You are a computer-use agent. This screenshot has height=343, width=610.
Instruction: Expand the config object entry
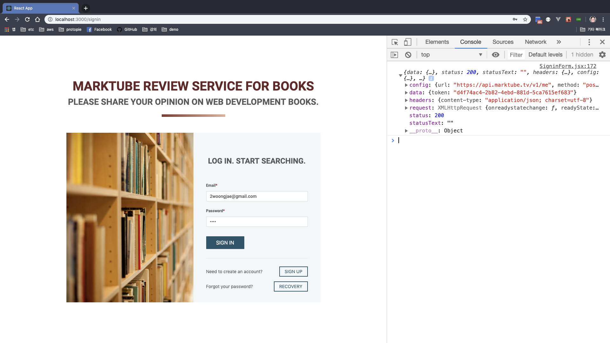pyautogui.click(x=406, y=85)
